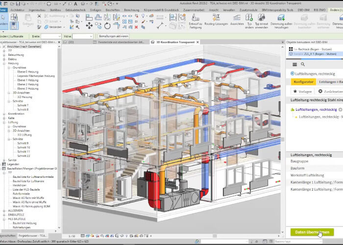Click the back arrow beside Luftleitungen, rechteckig
343x245 pixels.
292,73
